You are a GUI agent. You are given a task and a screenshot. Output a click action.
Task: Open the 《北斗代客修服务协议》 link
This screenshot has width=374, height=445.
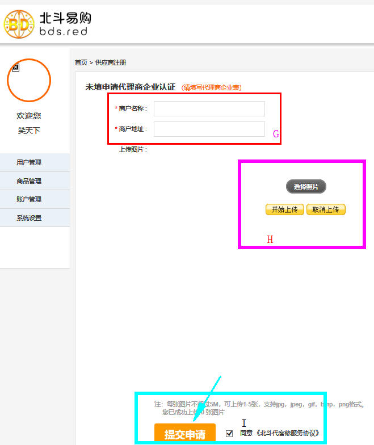(288, 434)
